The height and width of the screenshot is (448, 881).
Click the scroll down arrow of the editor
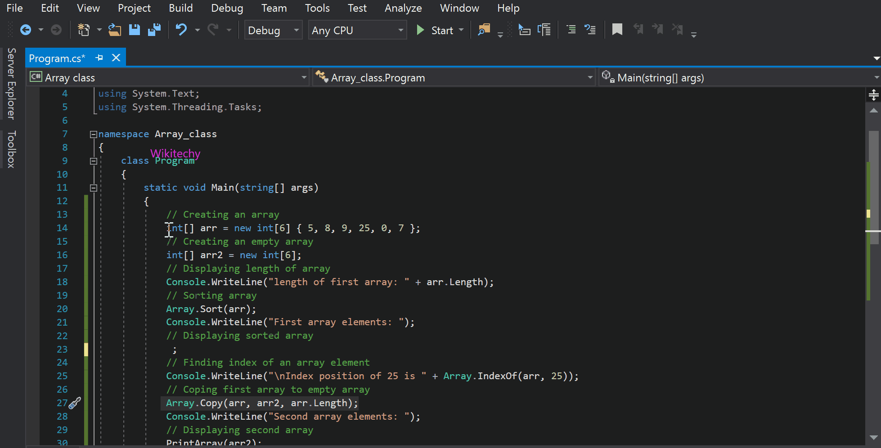[x=873, y=437]
